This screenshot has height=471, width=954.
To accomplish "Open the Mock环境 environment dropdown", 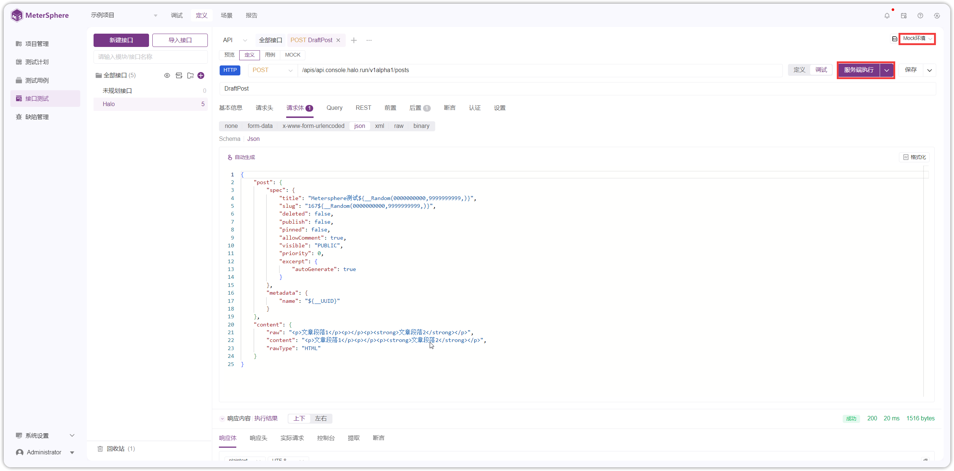I will [x=917, y=38].
